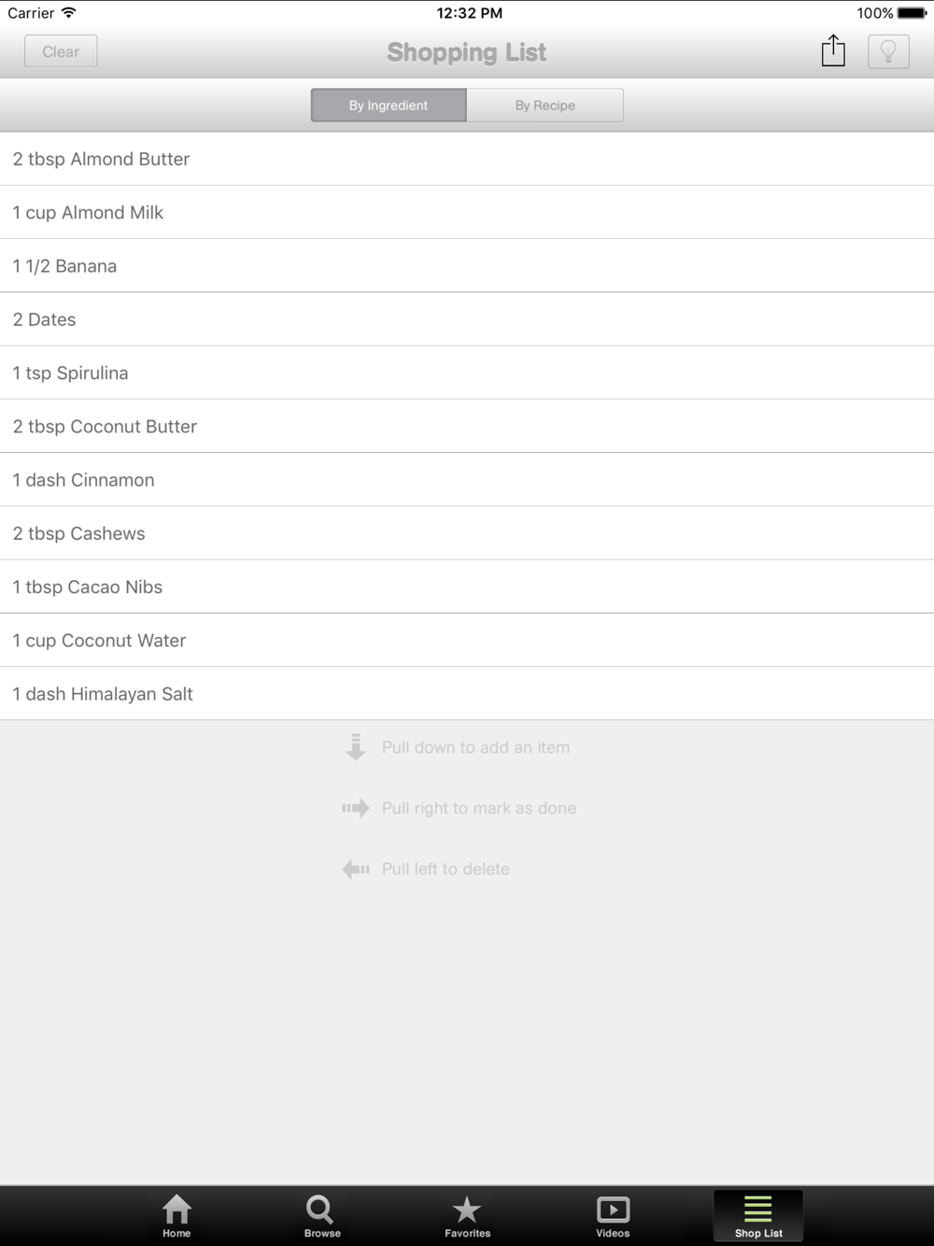Tap the share icon in header
Image resolution: width=934 pixels, height=1246 pixels.
833,50
